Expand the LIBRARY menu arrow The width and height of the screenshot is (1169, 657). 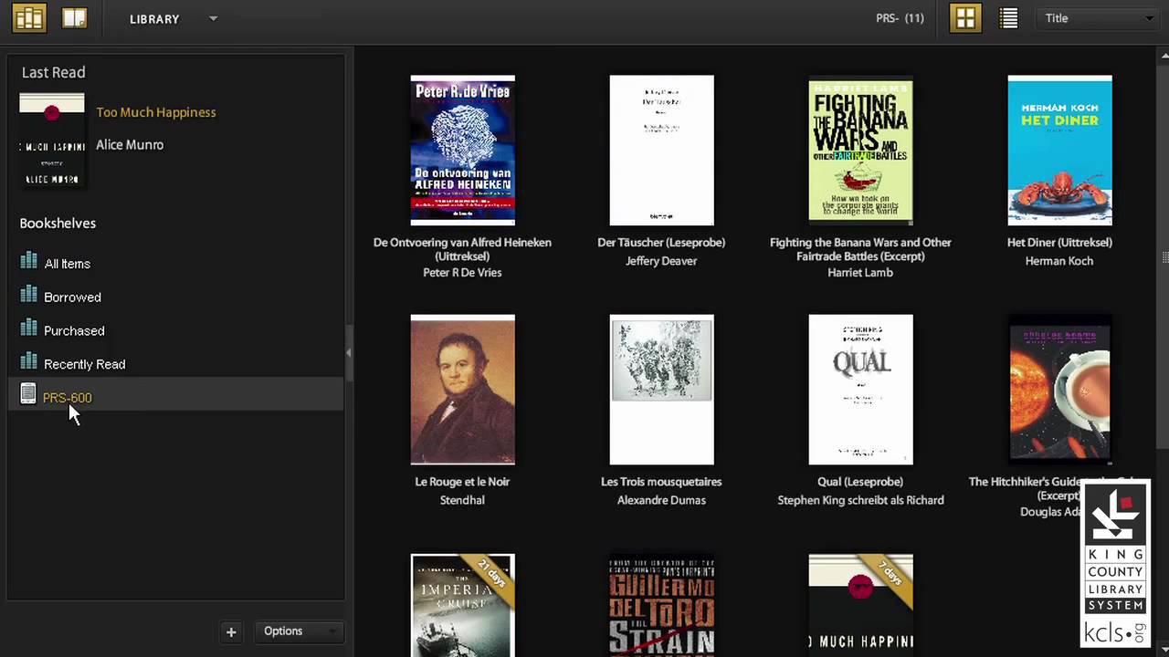tap(213, 18)
